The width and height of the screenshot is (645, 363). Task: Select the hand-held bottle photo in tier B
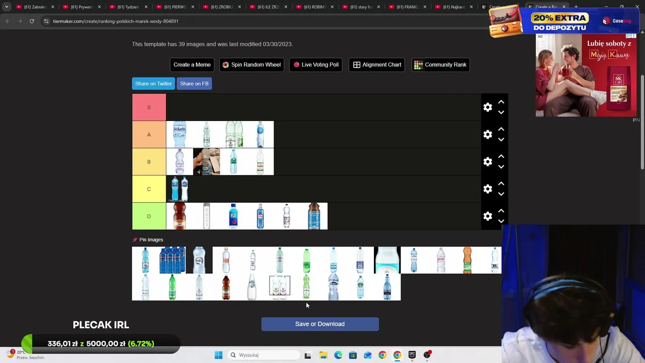click(207, 162)
